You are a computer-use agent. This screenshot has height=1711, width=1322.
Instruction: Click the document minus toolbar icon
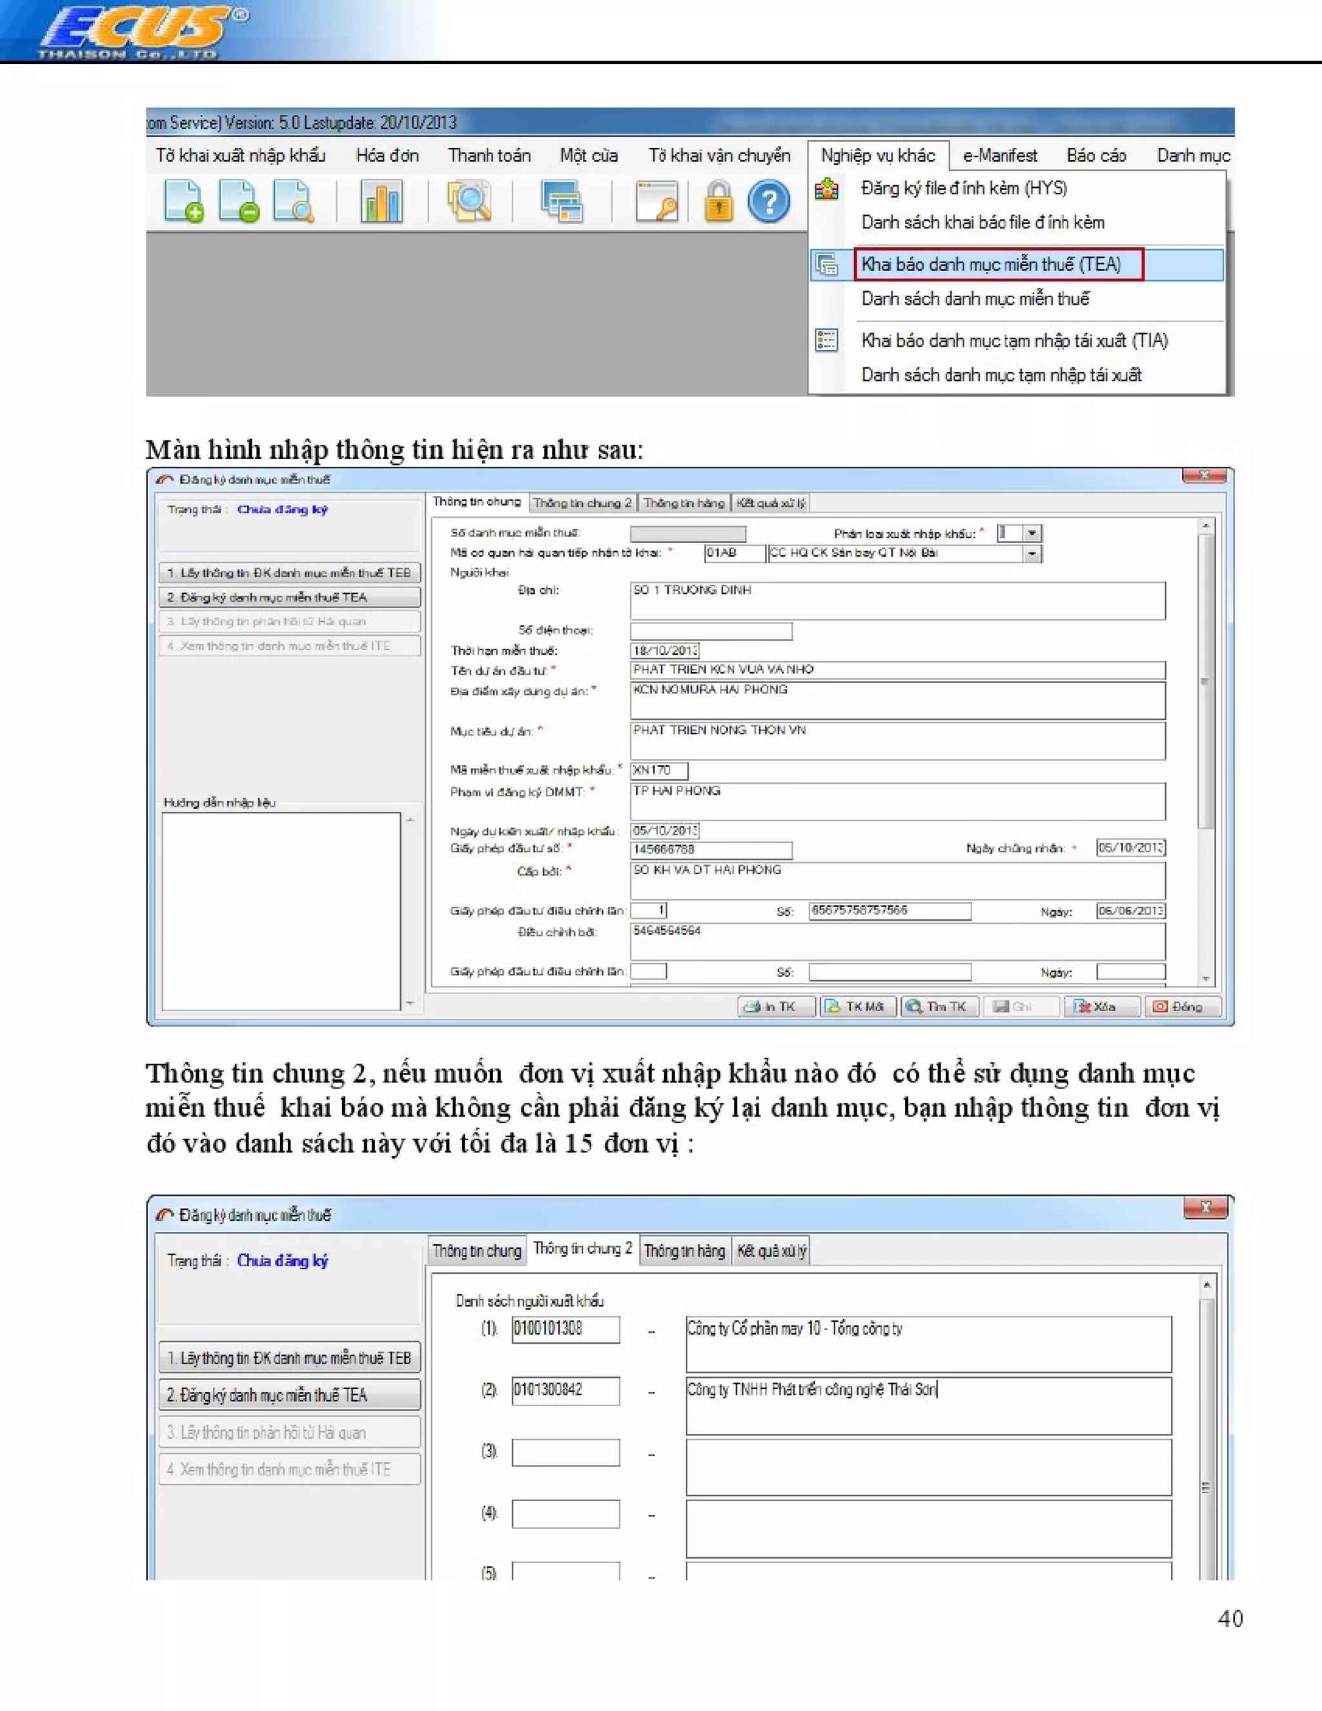239,201
